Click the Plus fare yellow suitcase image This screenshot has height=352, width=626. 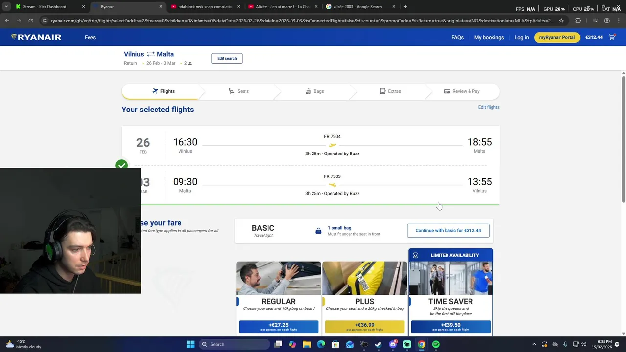364,278
